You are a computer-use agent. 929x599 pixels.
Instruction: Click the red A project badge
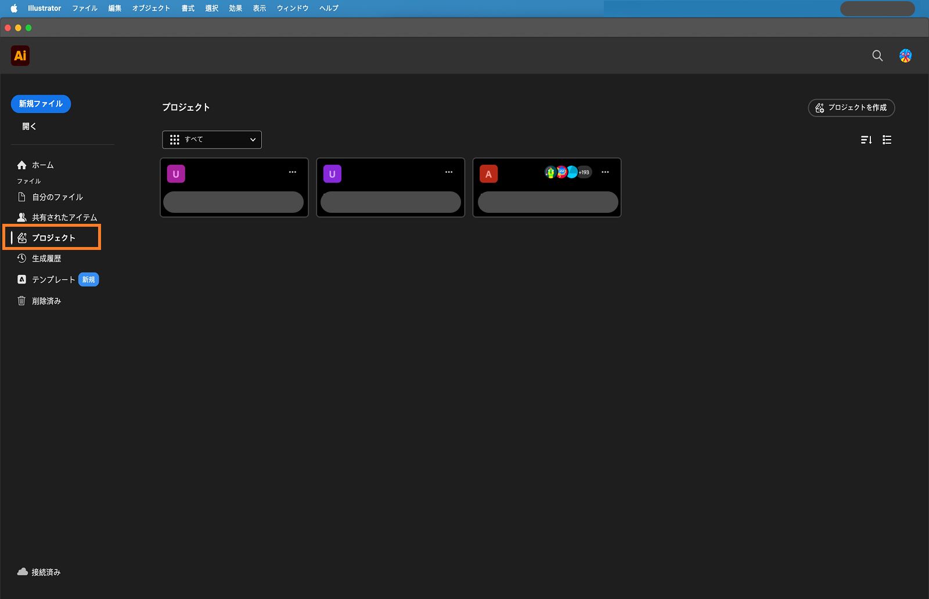point(488,174)
